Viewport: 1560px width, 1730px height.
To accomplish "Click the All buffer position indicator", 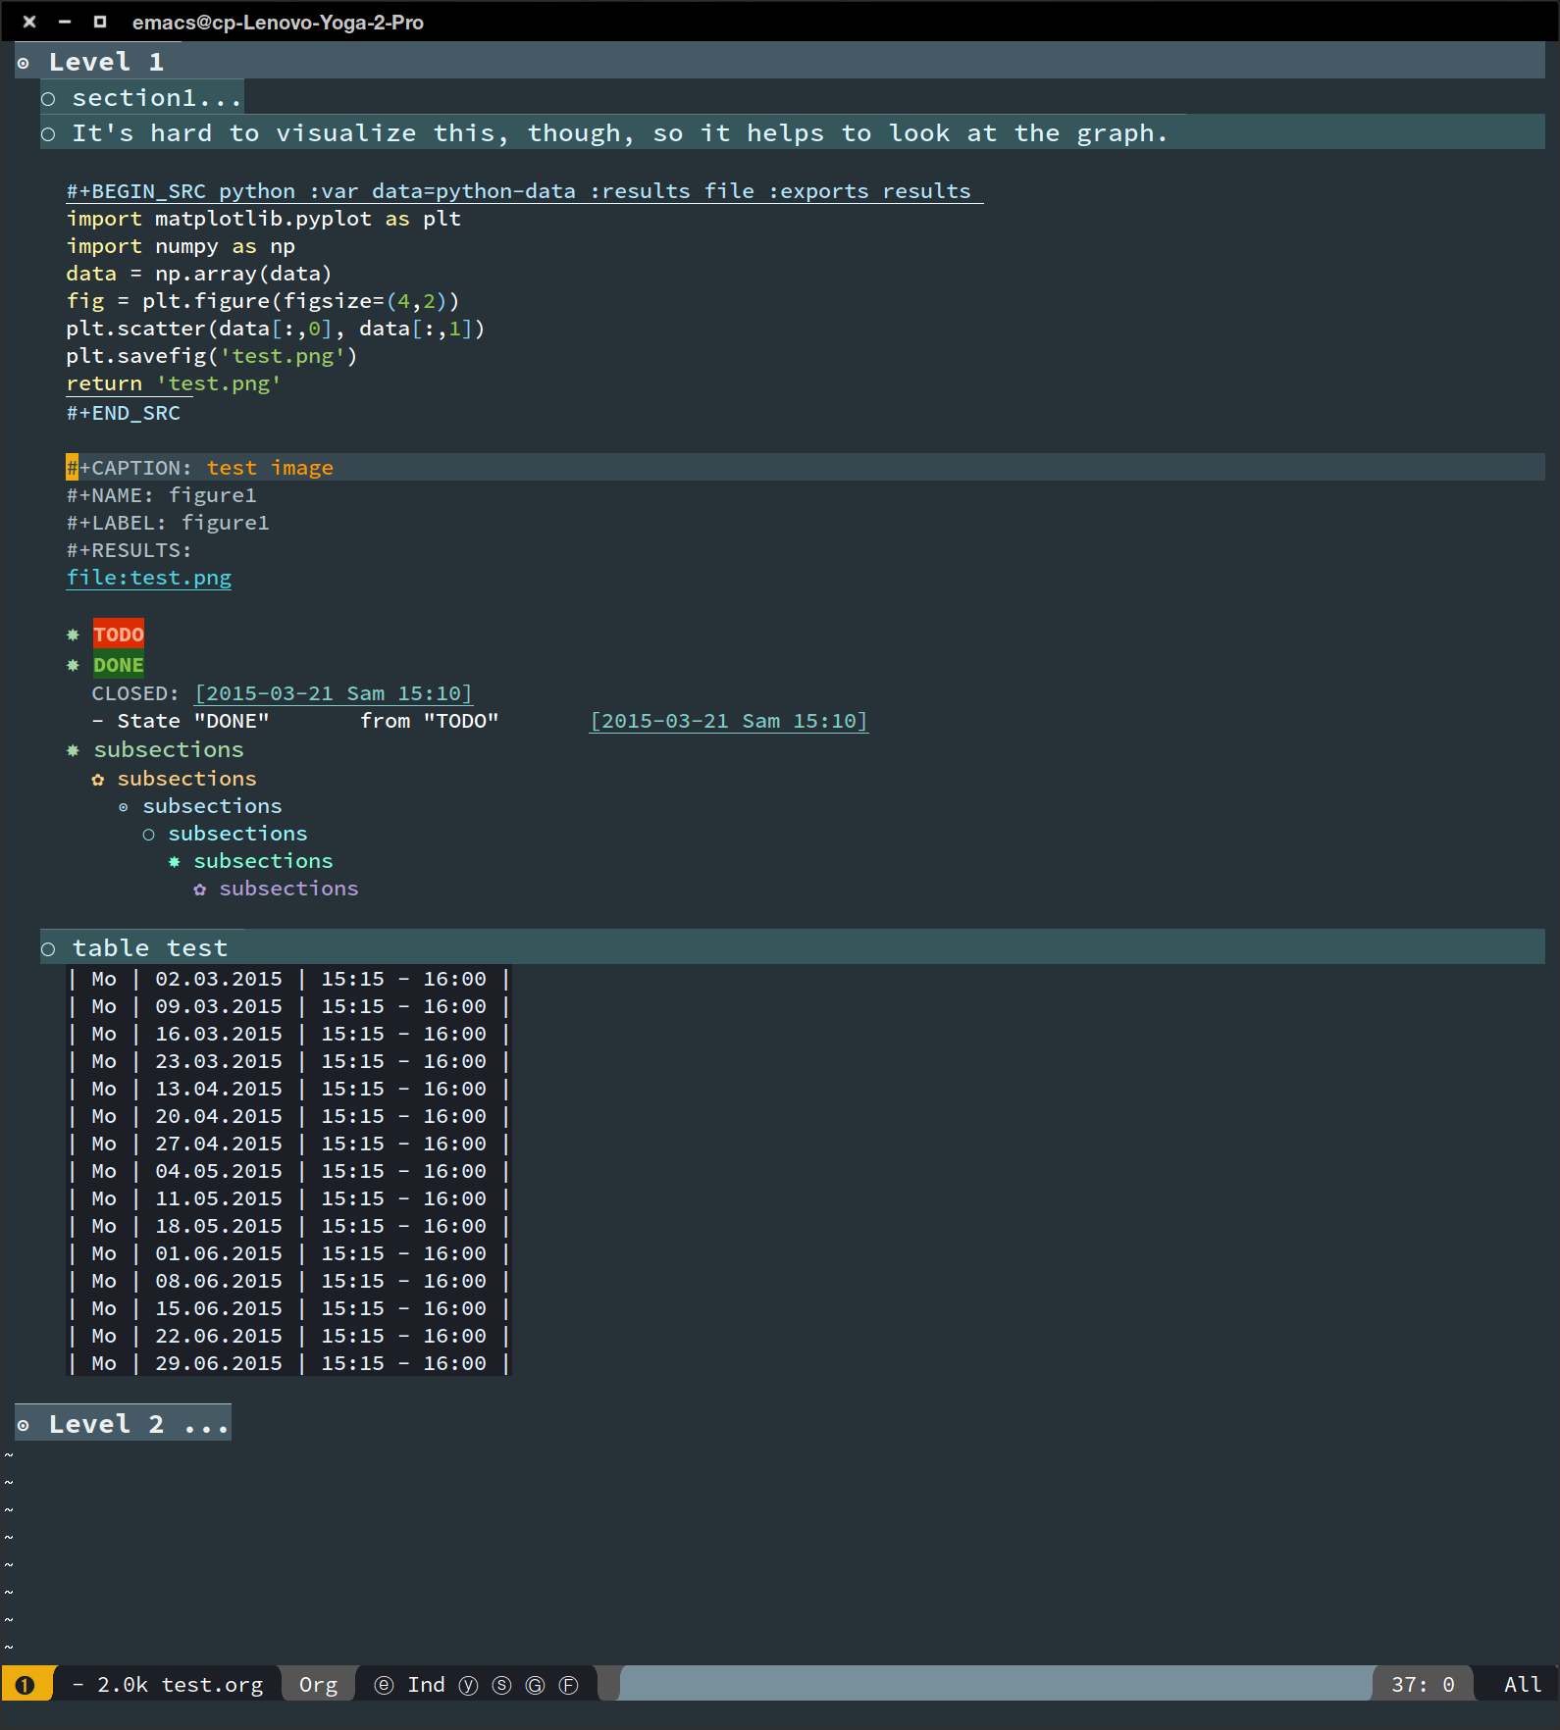I will pyautogui.click(x=1523, y=1685).
